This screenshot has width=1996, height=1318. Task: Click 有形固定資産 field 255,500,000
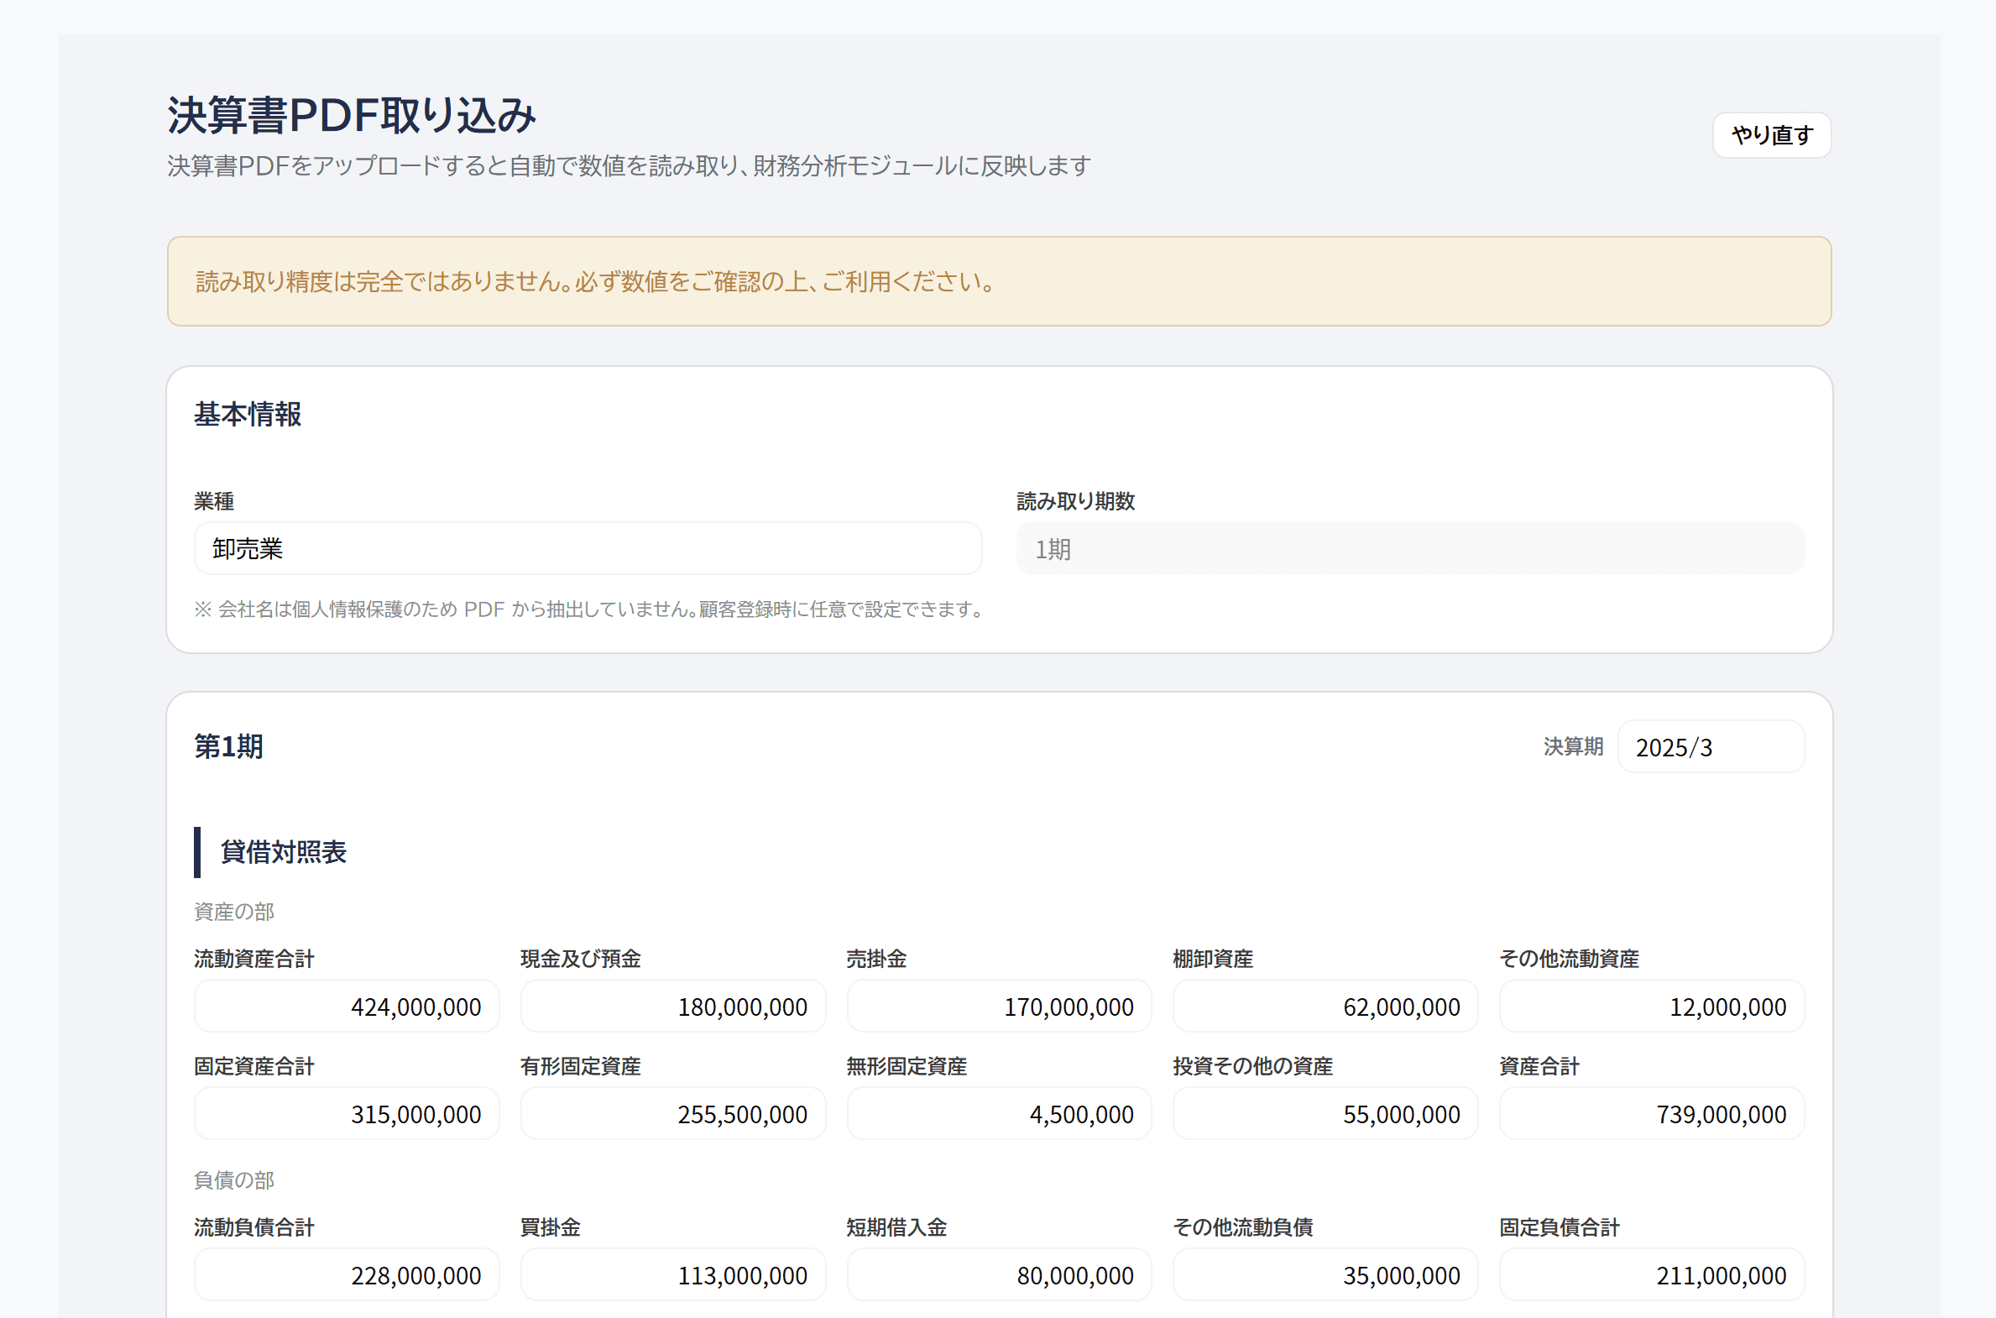tap(672, 1114)
